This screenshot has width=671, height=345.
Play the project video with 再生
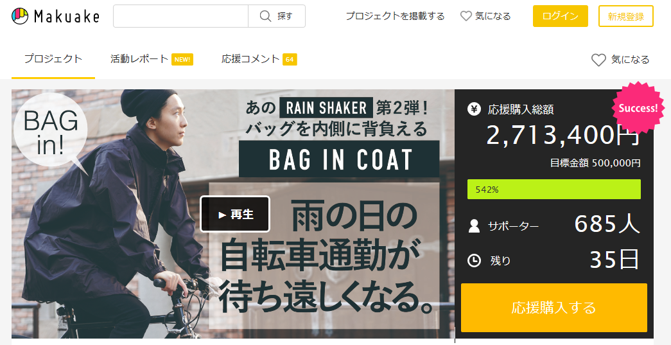click(x=235, y=214)
